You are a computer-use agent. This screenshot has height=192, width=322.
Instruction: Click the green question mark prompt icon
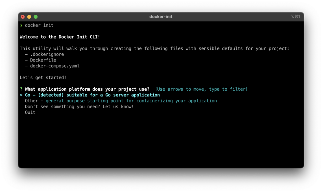(x=21, y=89)
